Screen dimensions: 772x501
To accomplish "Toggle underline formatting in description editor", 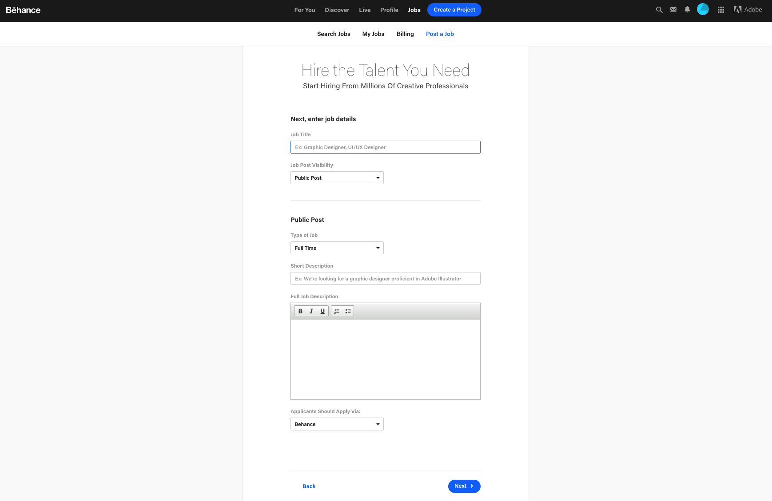I will (322, 311).
